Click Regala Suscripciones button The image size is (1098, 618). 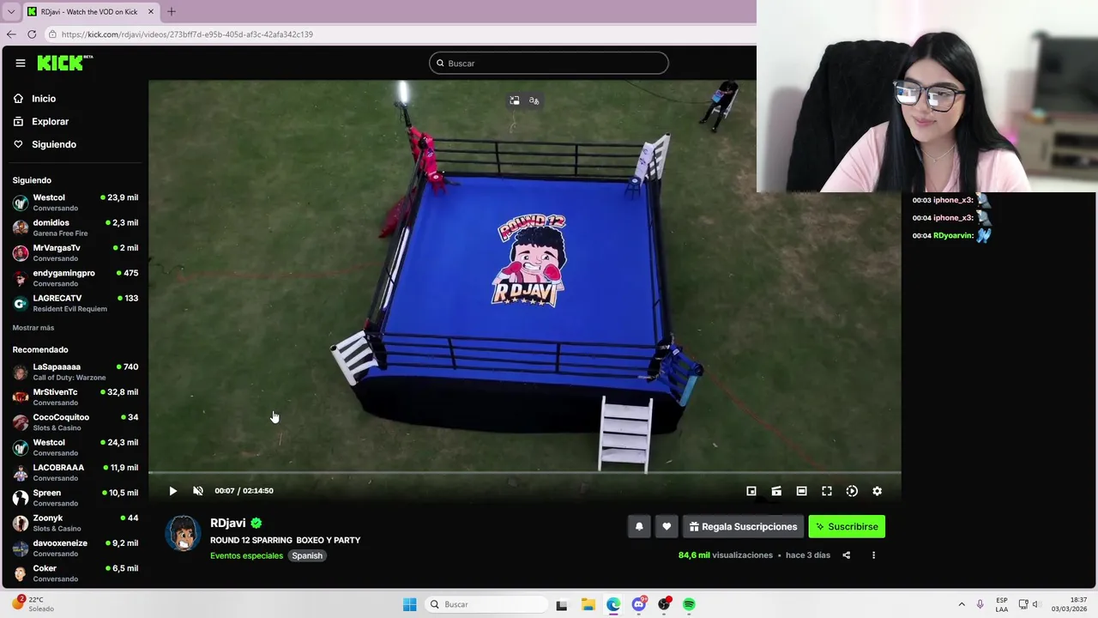pyautogui.click(x=744, y=527)
